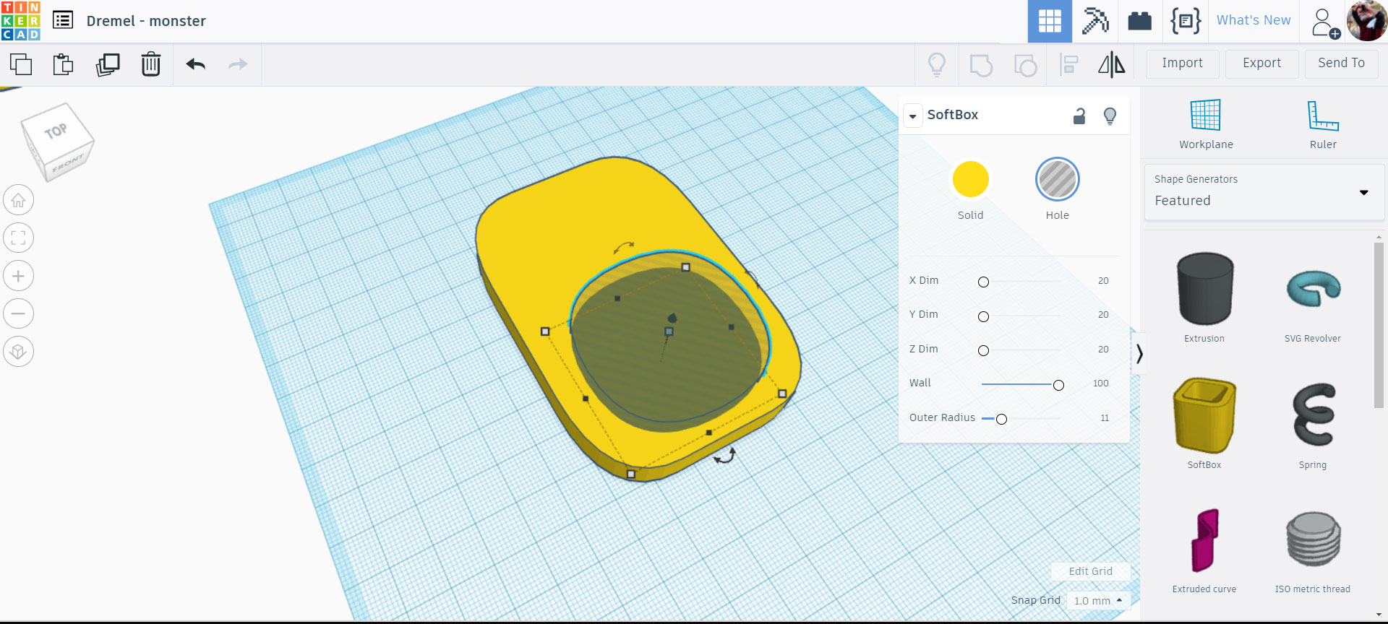This screenshot has height=624, width=1388.
Task: Zoom out of the workplane
Action: click(19, 313)
